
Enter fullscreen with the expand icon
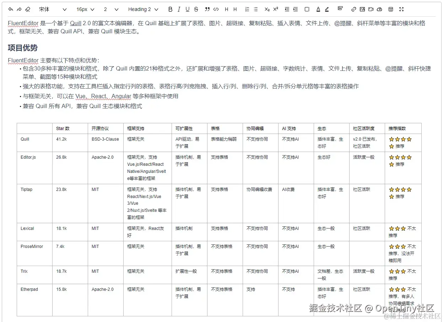point(401,9)
